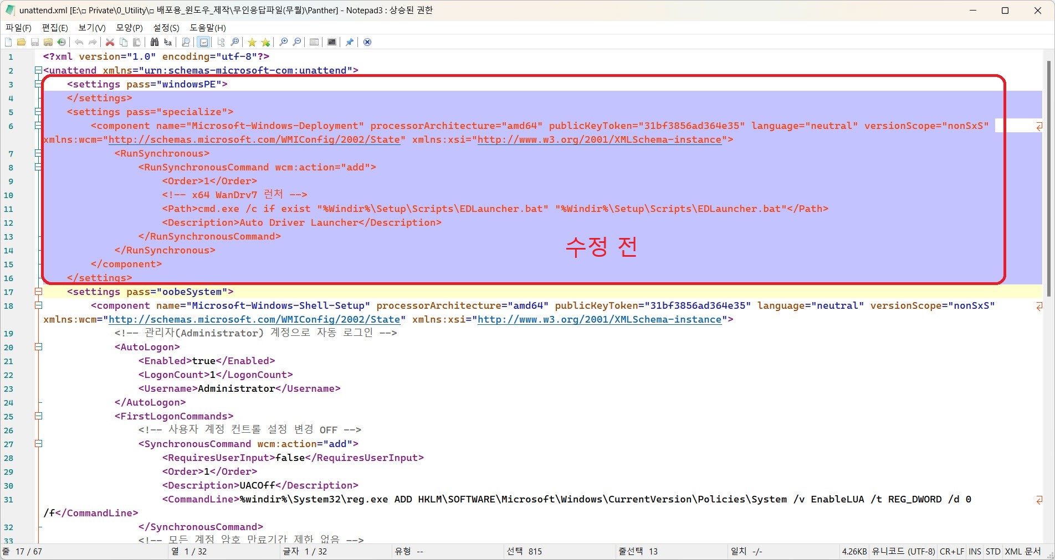Collapse the specialize settings fold on line 5
Viewport: 1055px width, 560px height.
38,112
